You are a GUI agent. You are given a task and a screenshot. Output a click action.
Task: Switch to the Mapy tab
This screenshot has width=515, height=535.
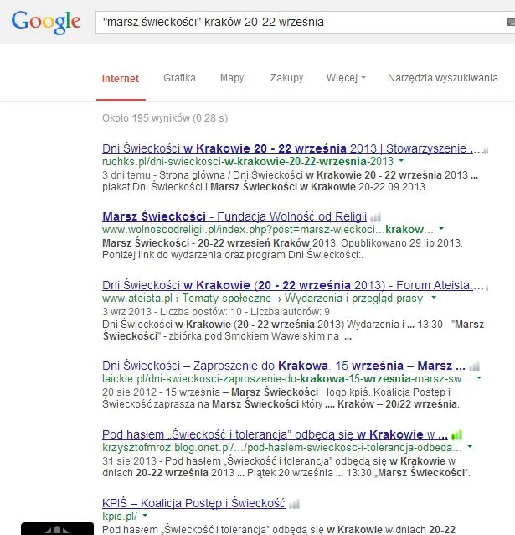point(232,78)
